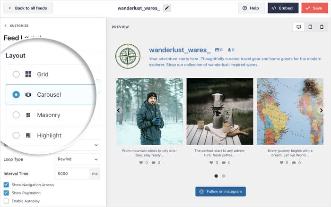This screenshot has height=207, width=331.
Task: Click the carousel previous arrow
Action: click(119, 110)
